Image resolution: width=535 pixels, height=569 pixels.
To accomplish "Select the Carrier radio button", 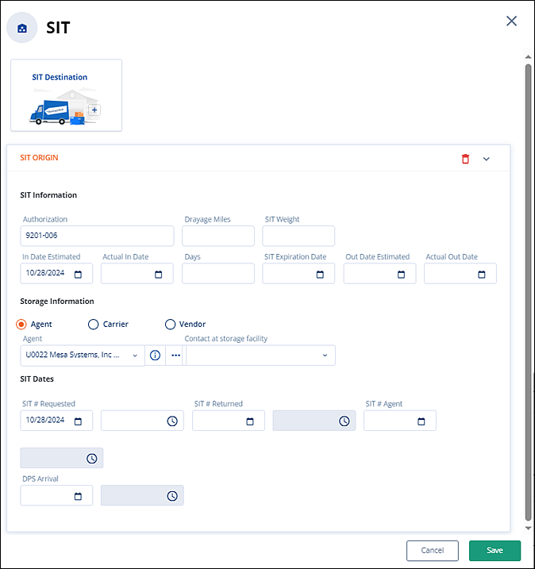I will (93, 324).
